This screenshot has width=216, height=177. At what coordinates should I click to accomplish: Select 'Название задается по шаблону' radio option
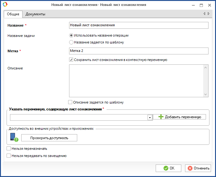coord(71,42)
